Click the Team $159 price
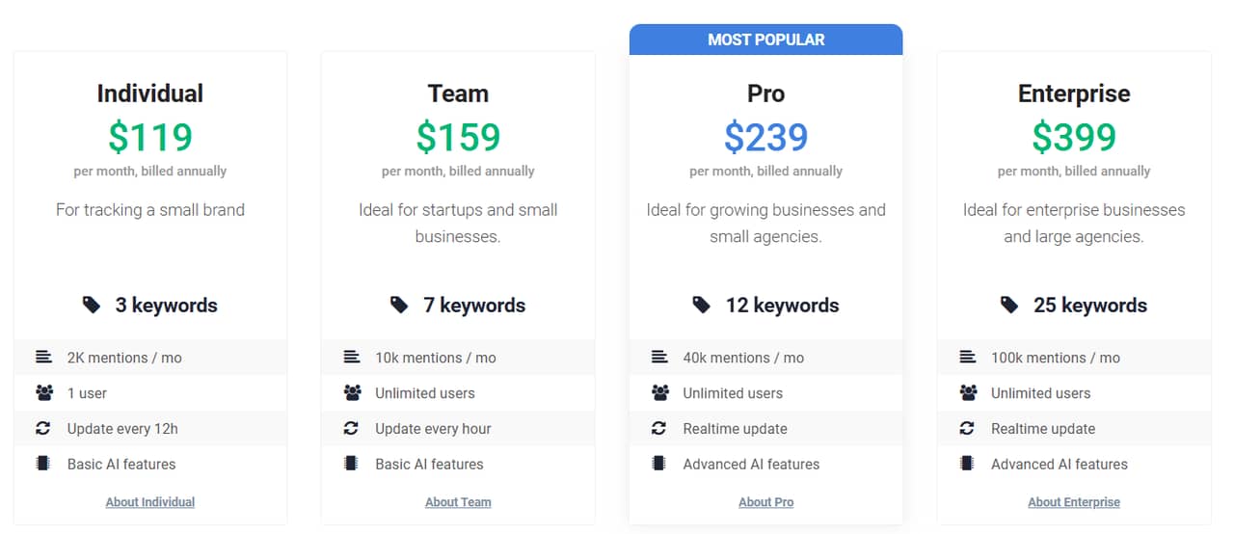 tap(458, 137)
